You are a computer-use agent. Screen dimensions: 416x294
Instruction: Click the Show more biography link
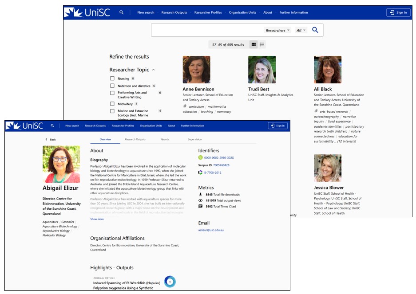[x=97, y=219]
